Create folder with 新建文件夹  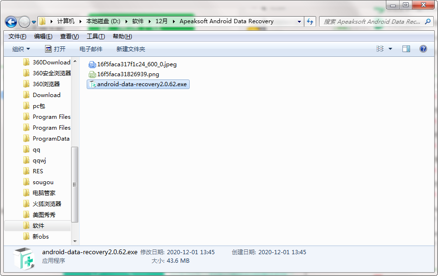coord(131,49)
